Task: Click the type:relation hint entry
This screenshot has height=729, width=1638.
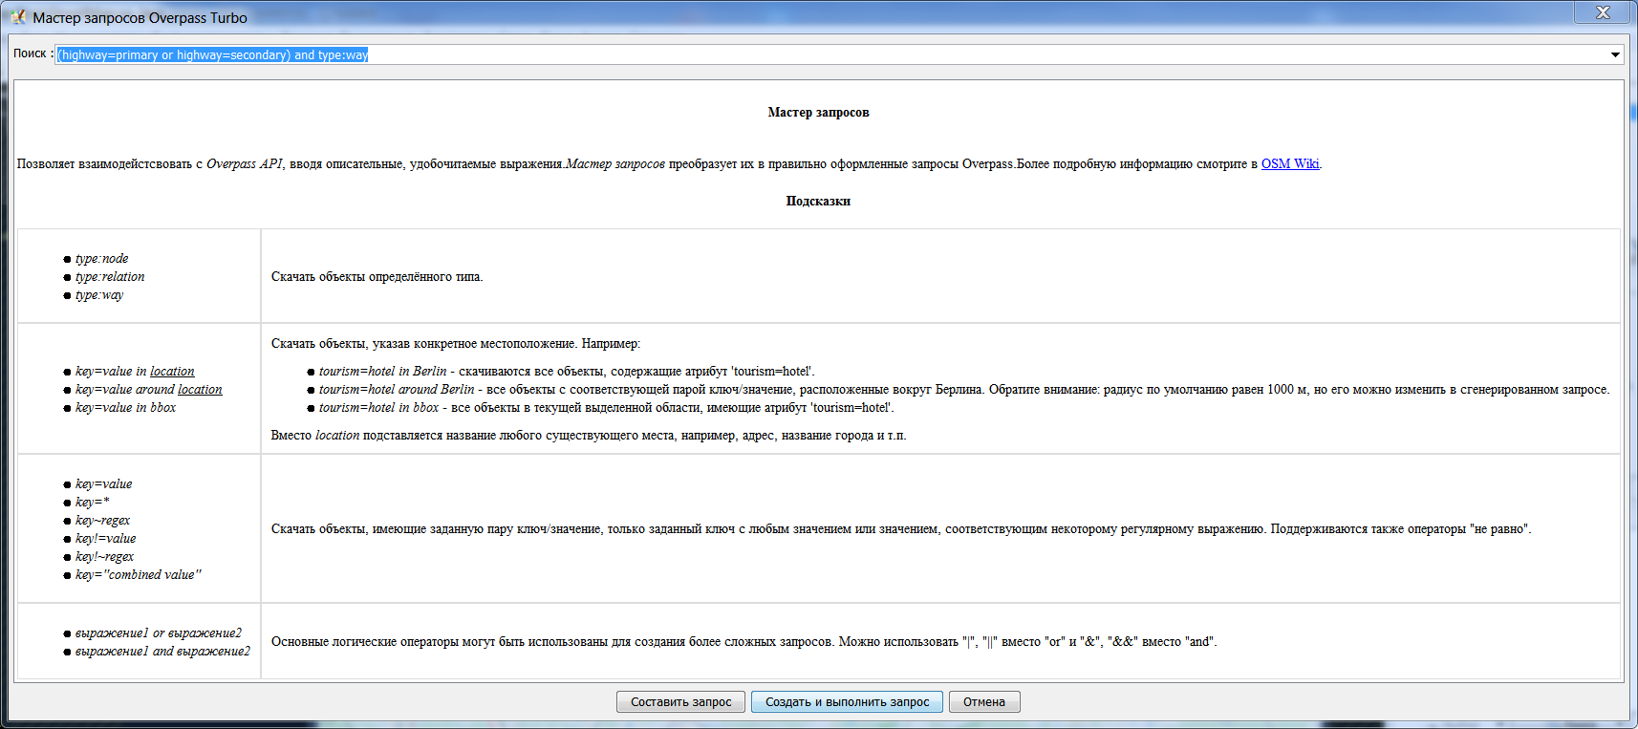Action: click(x=110, y=277)
